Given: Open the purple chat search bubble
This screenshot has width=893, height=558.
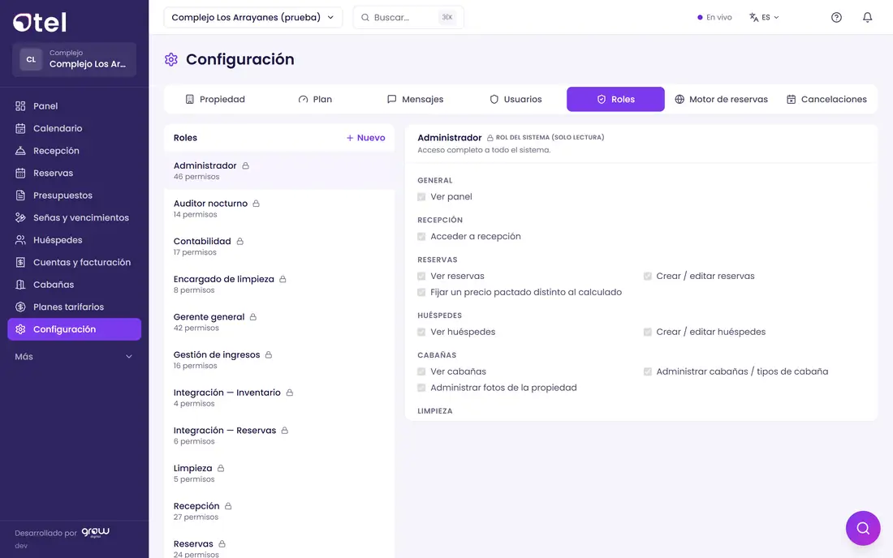Looking at the screenshot, I should (x=863, y=528).
